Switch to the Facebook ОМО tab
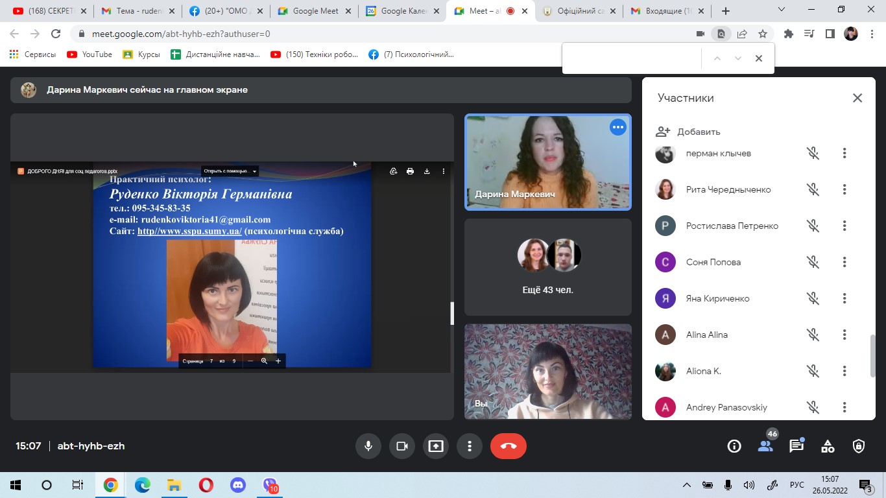 pos(227,11)
